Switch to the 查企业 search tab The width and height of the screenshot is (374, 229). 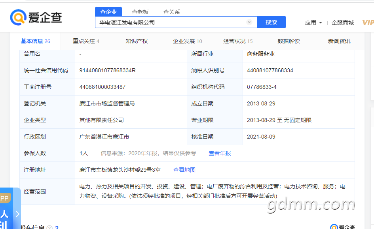(108, 12)
